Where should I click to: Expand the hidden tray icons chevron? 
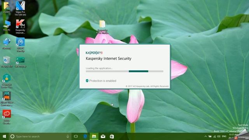point(205,136)
